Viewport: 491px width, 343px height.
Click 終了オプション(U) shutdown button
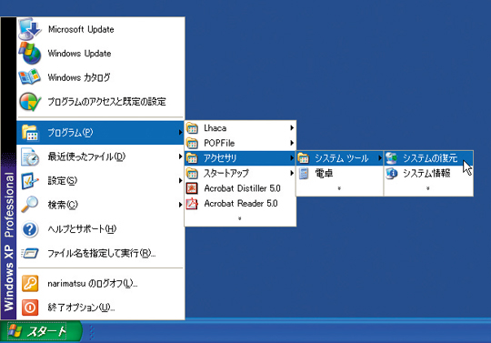click(100, 308)
